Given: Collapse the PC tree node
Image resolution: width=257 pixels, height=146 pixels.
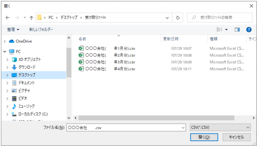Looking at the screenshot, I should [5, 52].
